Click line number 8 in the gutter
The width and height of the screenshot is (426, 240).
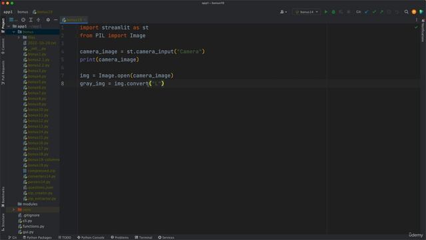tap(63, 83)
